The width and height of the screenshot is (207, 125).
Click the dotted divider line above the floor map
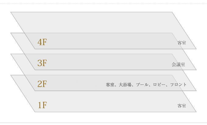103,4
